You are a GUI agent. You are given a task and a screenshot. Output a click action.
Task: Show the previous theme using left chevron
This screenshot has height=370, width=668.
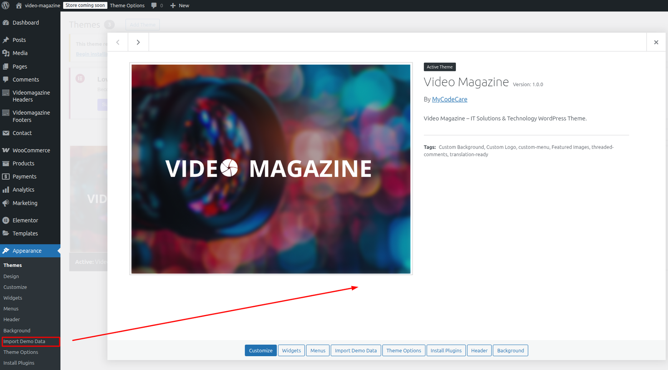coord(118,42)
